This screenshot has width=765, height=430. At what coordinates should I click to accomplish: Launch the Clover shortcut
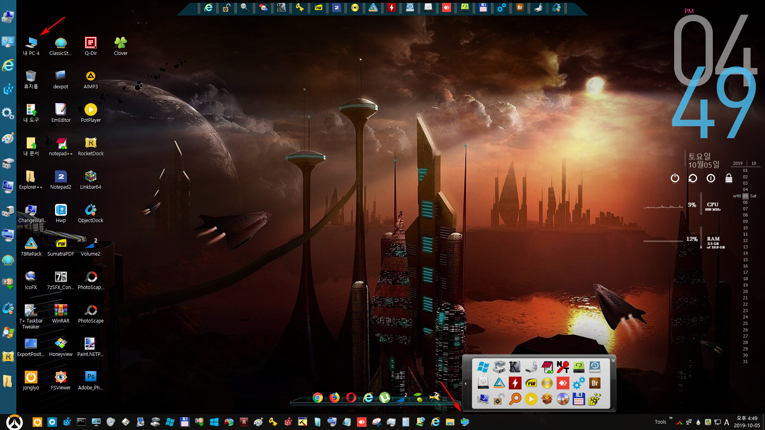(x=120, y=46)
